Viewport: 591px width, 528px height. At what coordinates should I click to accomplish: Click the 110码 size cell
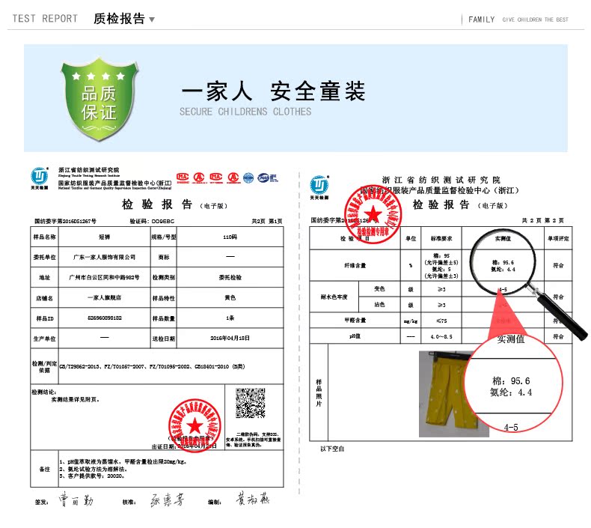(230, 237)
